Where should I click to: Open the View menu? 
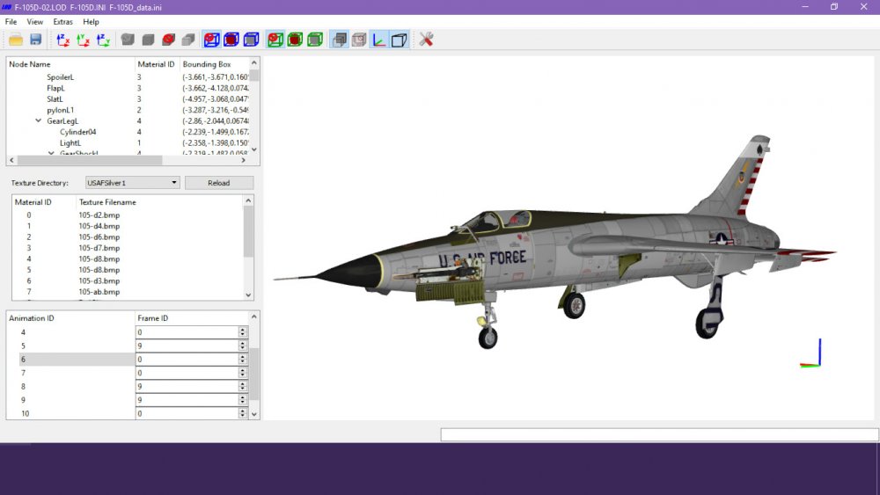[x=35, y=22]
